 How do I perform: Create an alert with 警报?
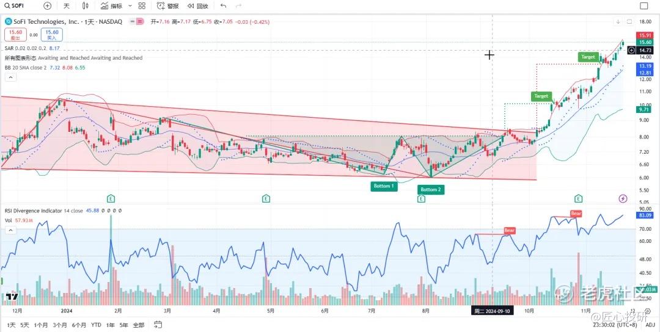[167, 6]
